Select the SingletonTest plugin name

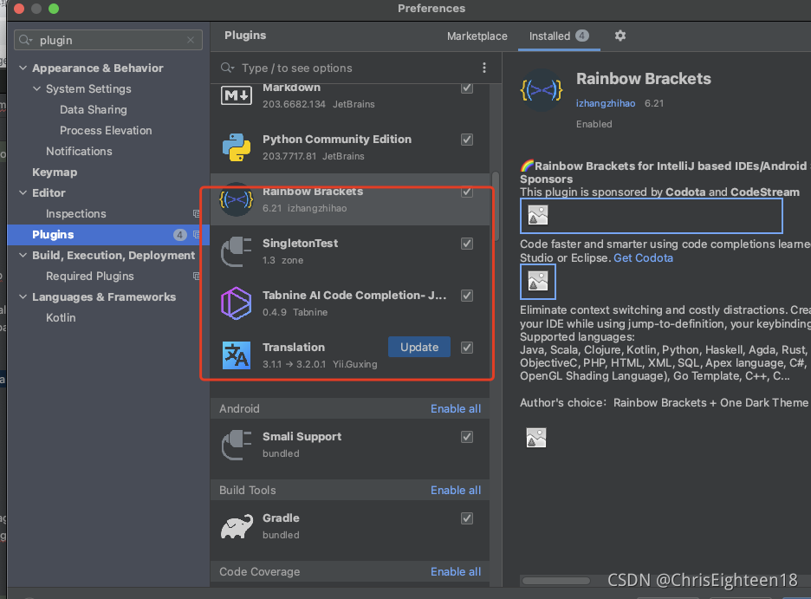click(x=300, y=243)
